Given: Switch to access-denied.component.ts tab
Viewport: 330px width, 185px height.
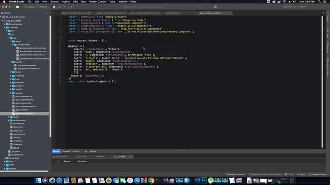Looking at the screenshot, I should pyautogui.click(x=77, y=13).
